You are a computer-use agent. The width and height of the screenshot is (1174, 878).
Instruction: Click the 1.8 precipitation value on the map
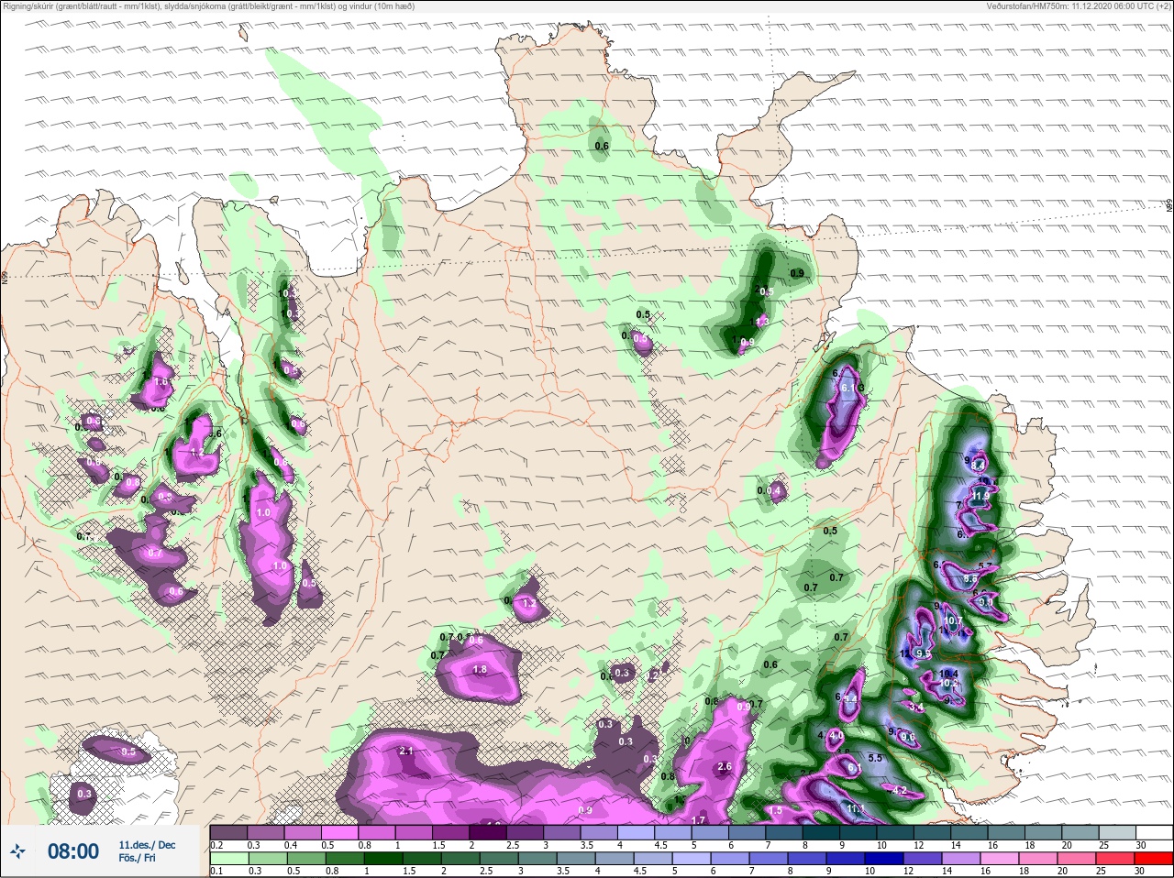click(480, 670)
